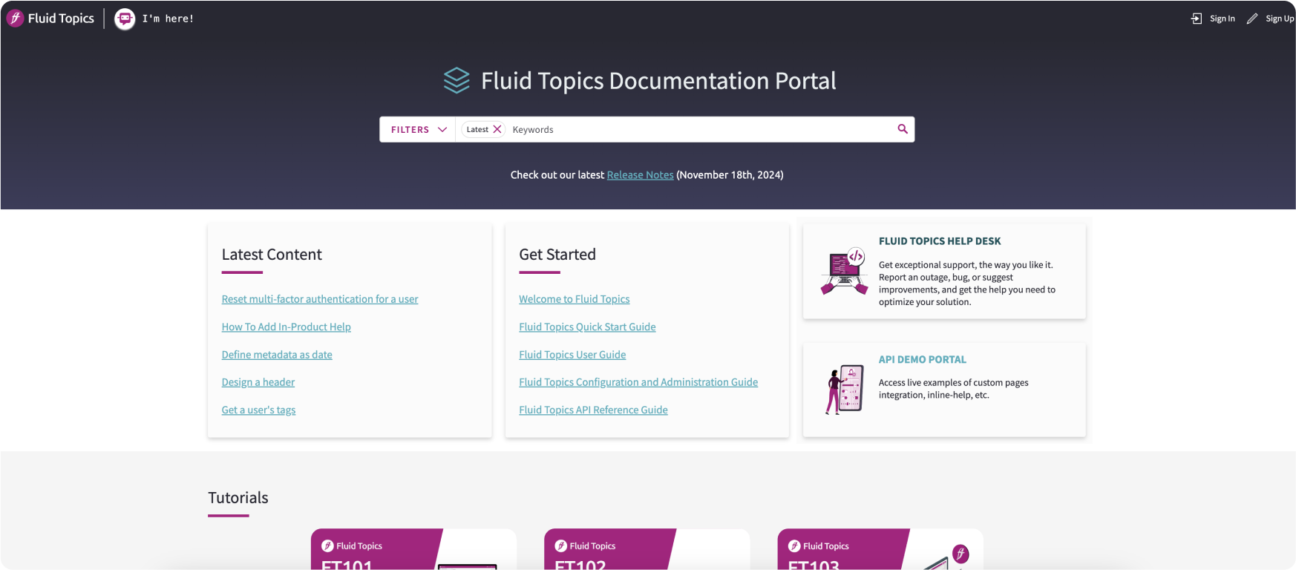
Task: Click API Demo Portal description text
Action: pos(954,389)
